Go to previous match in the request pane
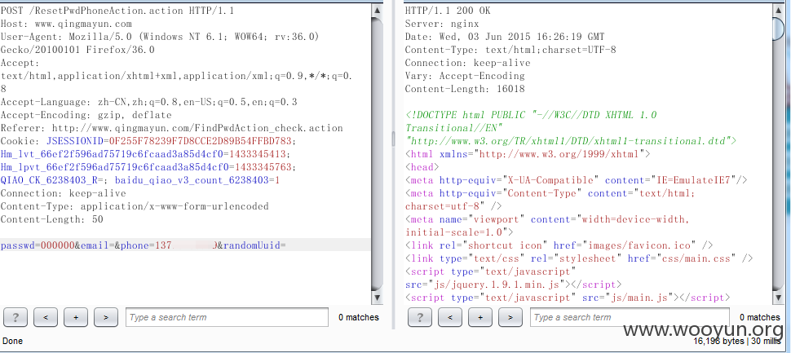The image size is (791, 353). tap(46, 317)
